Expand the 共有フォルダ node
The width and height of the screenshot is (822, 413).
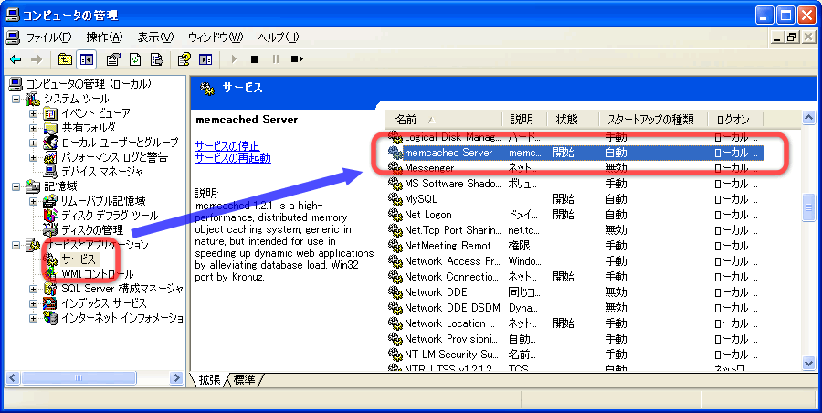coord(34,128)
